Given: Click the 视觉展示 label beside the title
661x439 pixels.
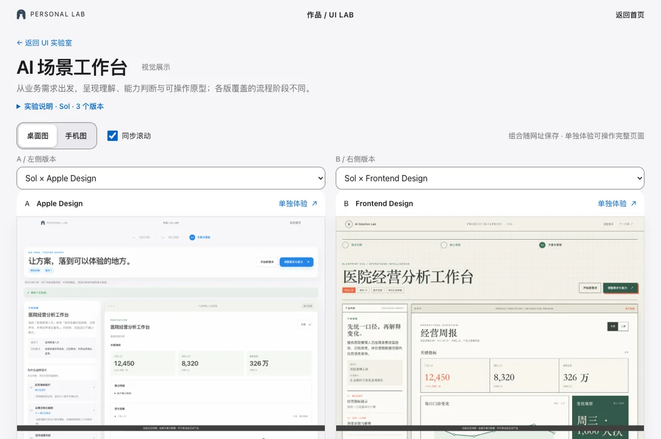Looking at the screenshot, I should tap(156, 67).
